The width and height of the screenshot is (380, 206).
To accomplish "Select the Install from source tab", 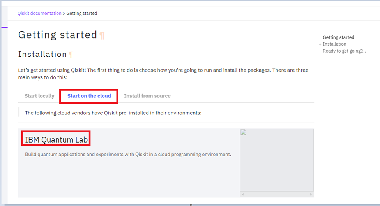I will [x=147, y=96].
